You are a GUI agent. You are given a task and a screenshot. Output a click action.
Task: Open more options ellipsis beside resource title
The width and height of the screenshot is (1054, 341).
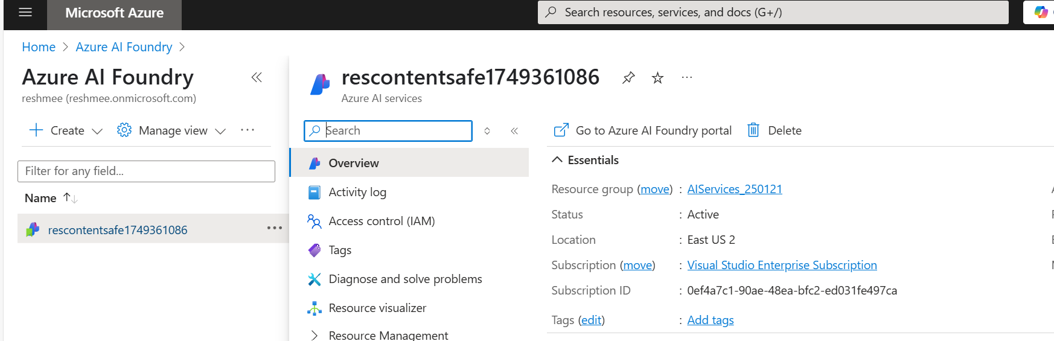686,77
